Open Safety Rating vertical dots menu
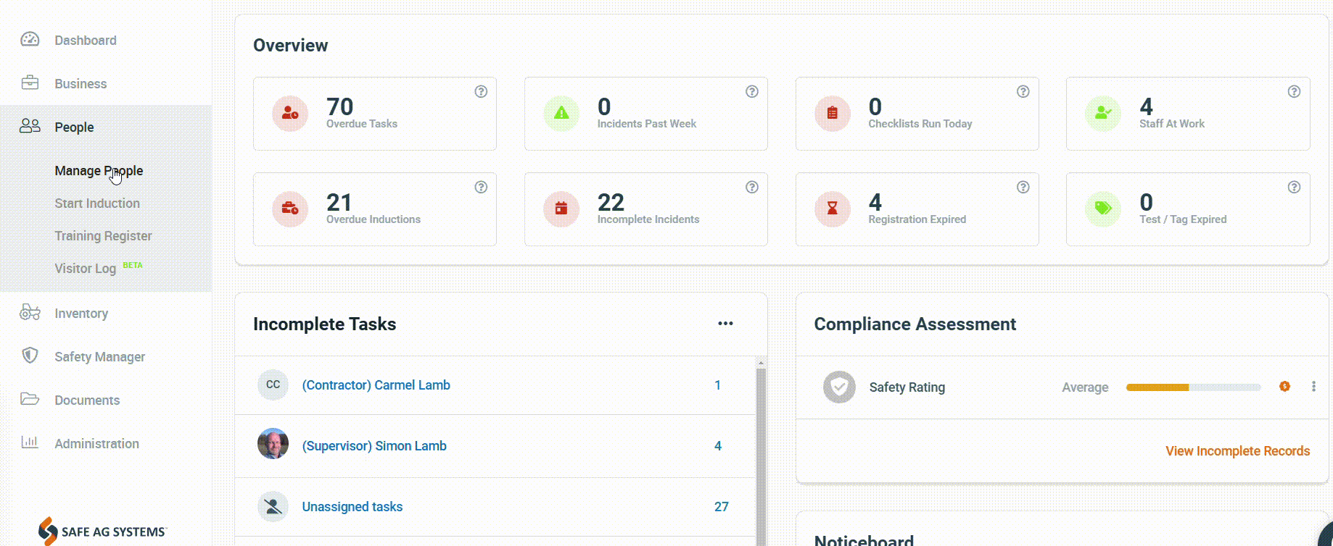1333x546 pixels. 1313,387
